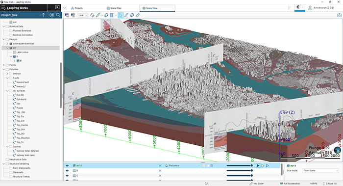The width and height of the screenshot is (343, 186).
Task: Select the slicer tool icon in scene toolbar
Action: [92, 15]
